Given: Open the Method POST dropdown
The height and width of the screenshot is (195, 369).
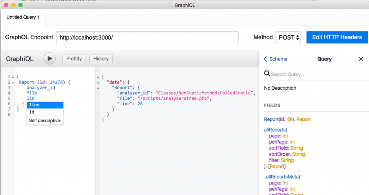Looking at the screenshot, I should click(x=288, y=37).
